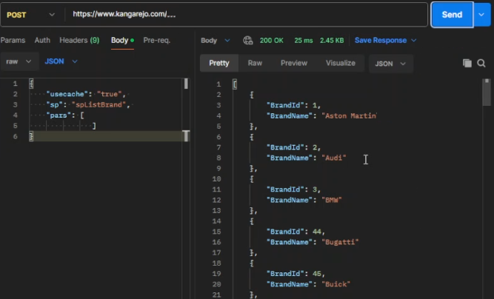Switch to the Auth tab

[x=42, y=40]
